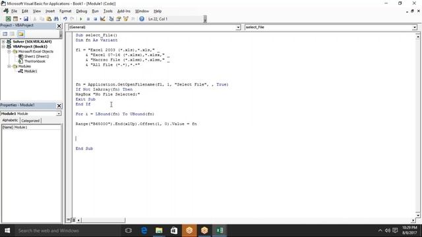422x237 pixels.
Task: Open the Window menu
Action: (142, 11)
